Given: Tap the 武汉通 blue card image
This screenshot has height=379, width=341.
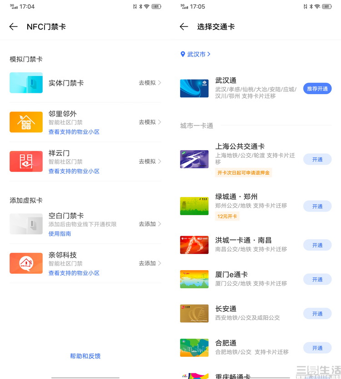Looking at the screenshot, I should pos(194,88).
